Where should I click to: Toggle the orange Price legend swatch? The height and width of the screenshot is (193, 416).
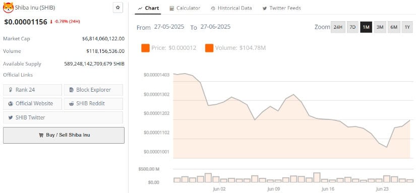[x=145, y=48]
